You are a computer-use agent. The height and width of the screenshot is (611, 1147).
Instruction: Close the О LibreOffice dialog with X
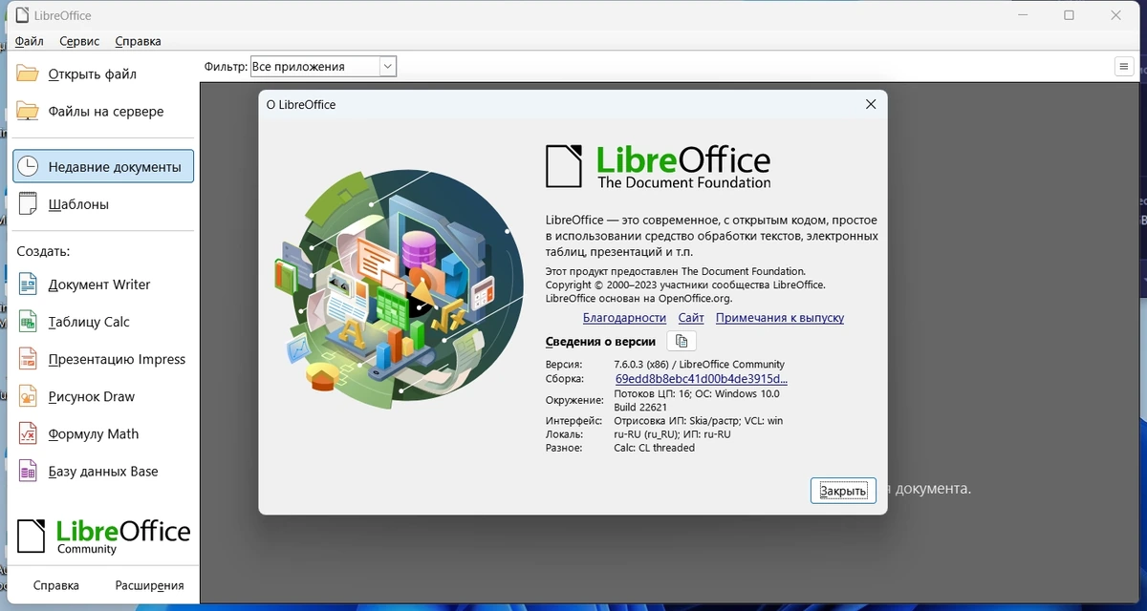[x=871, y=104]
